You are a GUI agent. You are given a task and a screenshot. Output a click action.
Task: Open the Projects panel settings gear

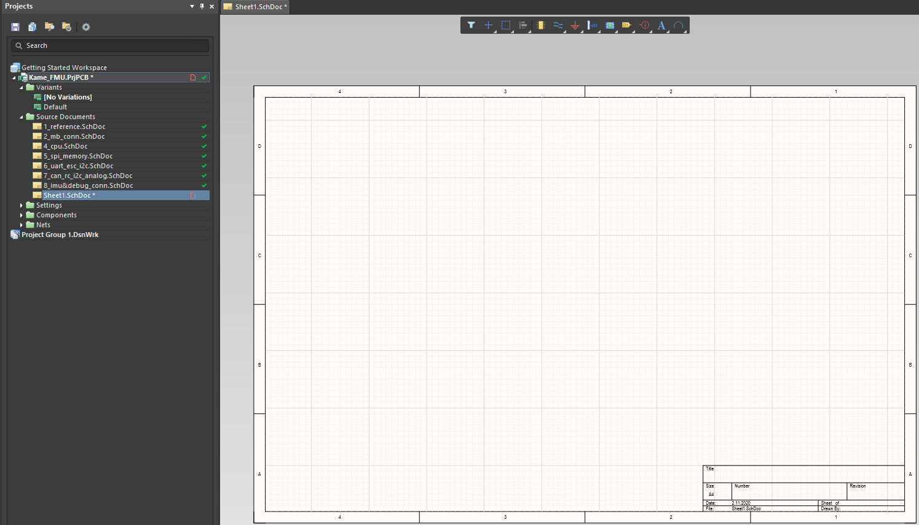(85, 26)
